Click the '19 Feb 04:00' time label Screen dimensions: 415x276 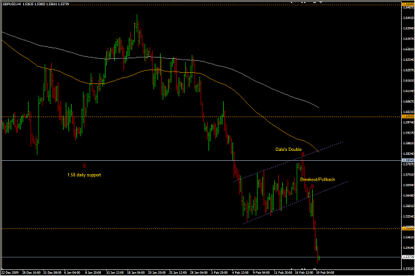[x=325, y=272]
